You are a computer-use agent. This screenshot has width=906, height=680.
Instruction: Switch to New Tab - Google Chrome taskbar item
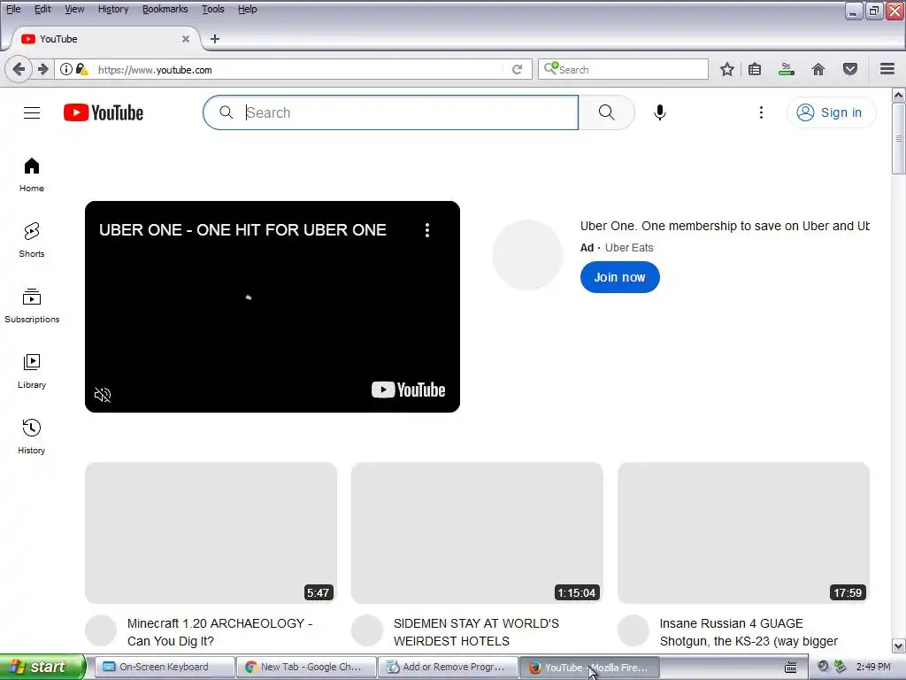tap(306, 667)
